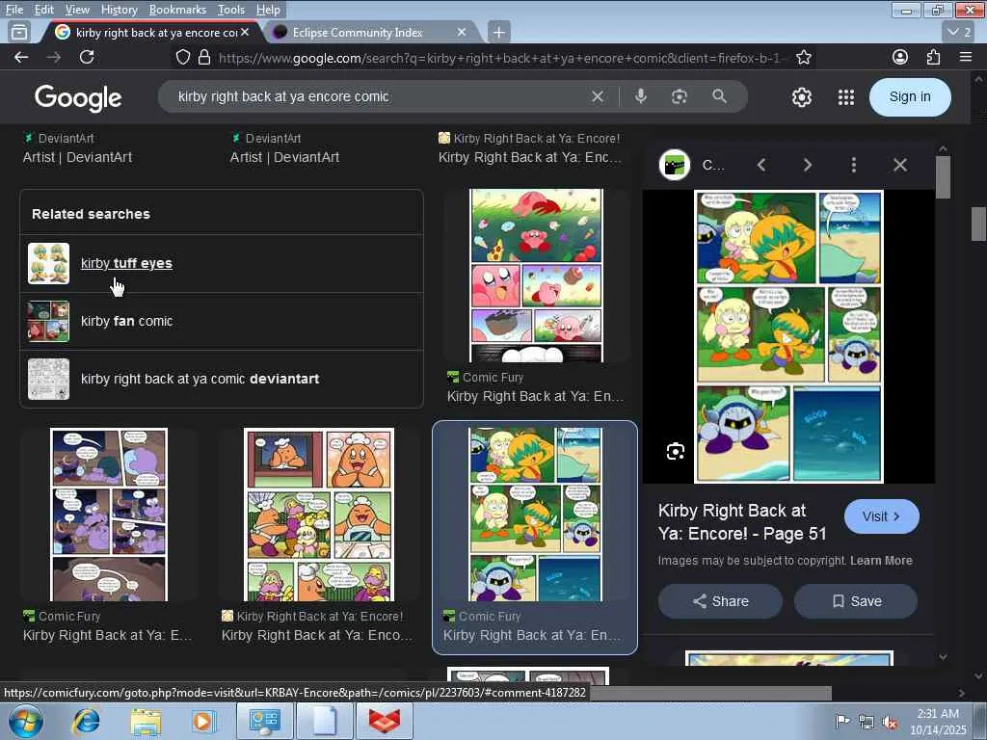The width and height of the screenshot is (987, 740).
Task: Save the image with Save button
Action: [x=856, y=601]
